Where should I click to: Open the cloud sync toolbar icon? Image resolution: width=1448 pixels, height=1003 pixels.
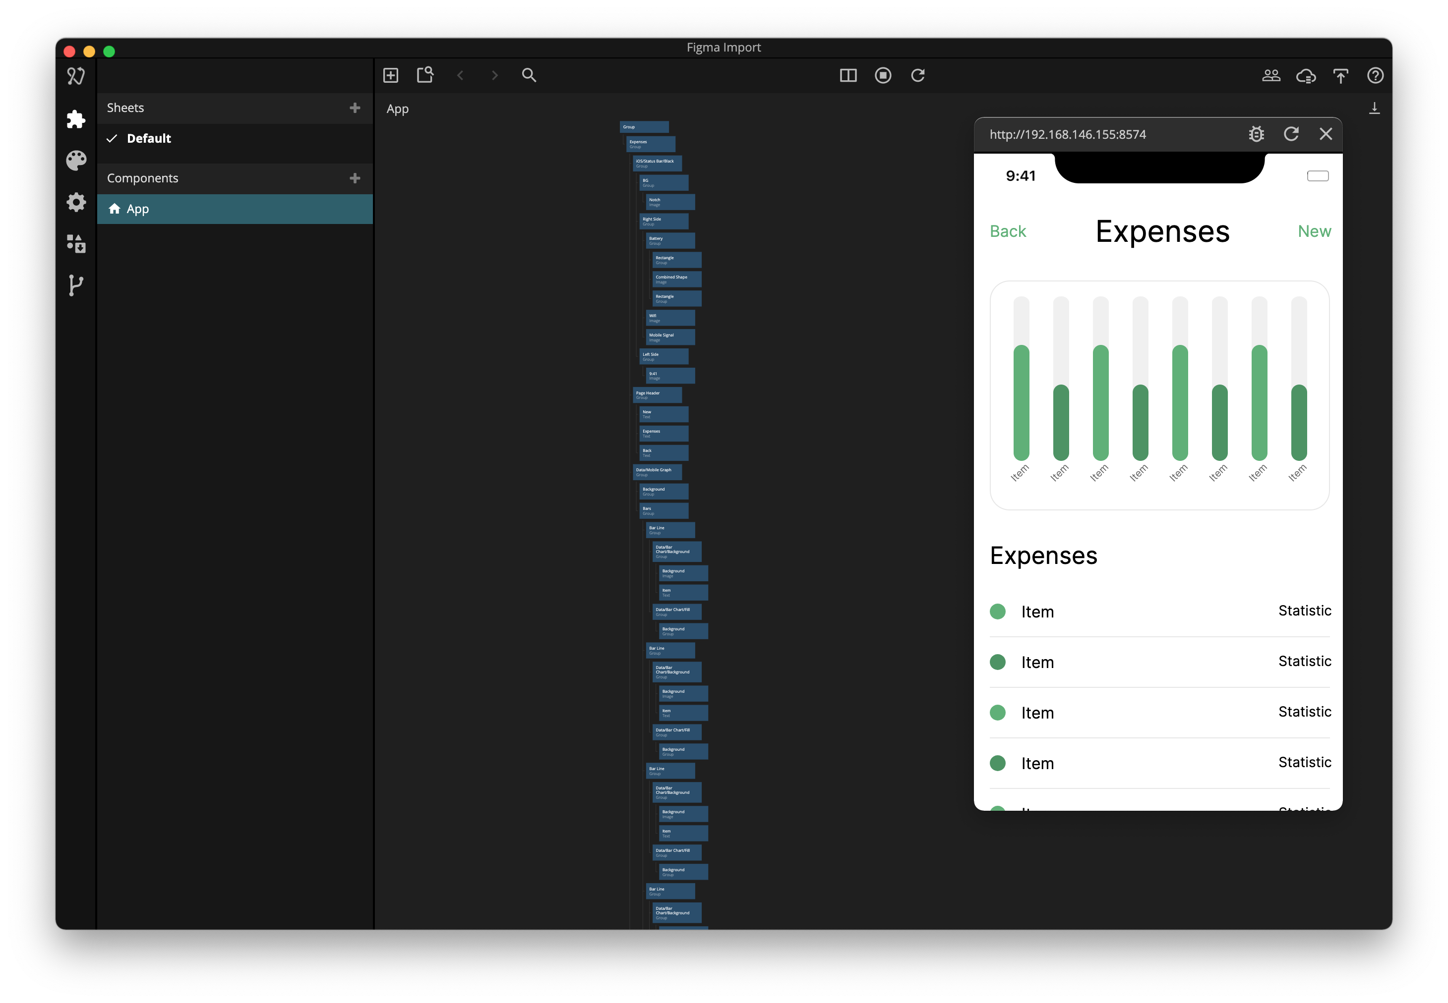(x=1306, y=76)
